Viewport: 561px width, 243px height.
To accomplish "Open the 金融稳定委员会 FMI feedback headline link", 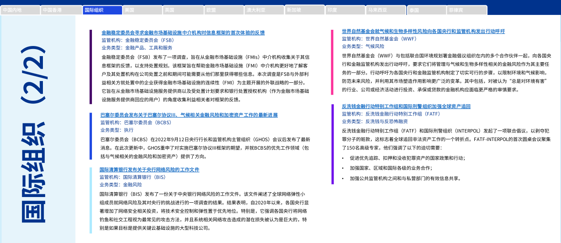I will point(183,33).
